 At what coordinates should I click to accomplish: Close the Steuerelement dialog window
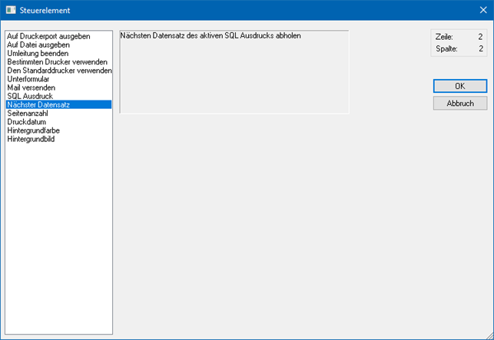click(482, 10)
